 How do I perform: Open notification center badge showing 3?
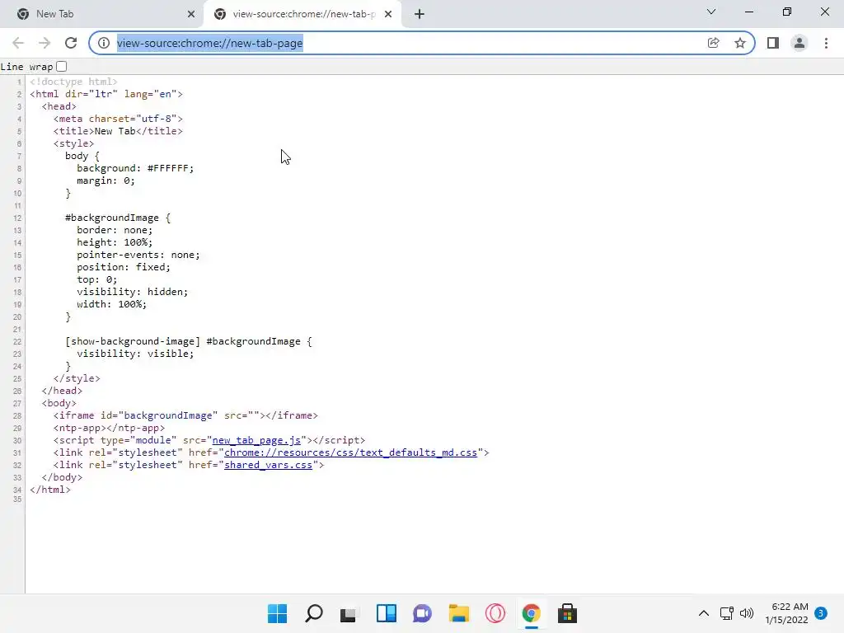(821, 613)
